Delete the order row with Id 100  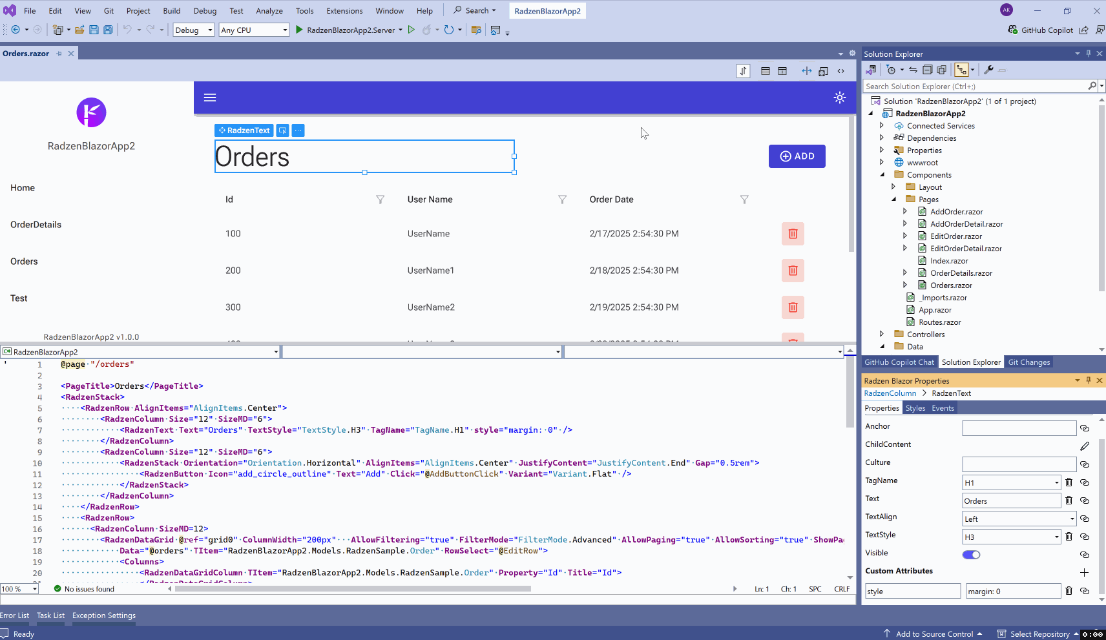(x=793, y=234)
